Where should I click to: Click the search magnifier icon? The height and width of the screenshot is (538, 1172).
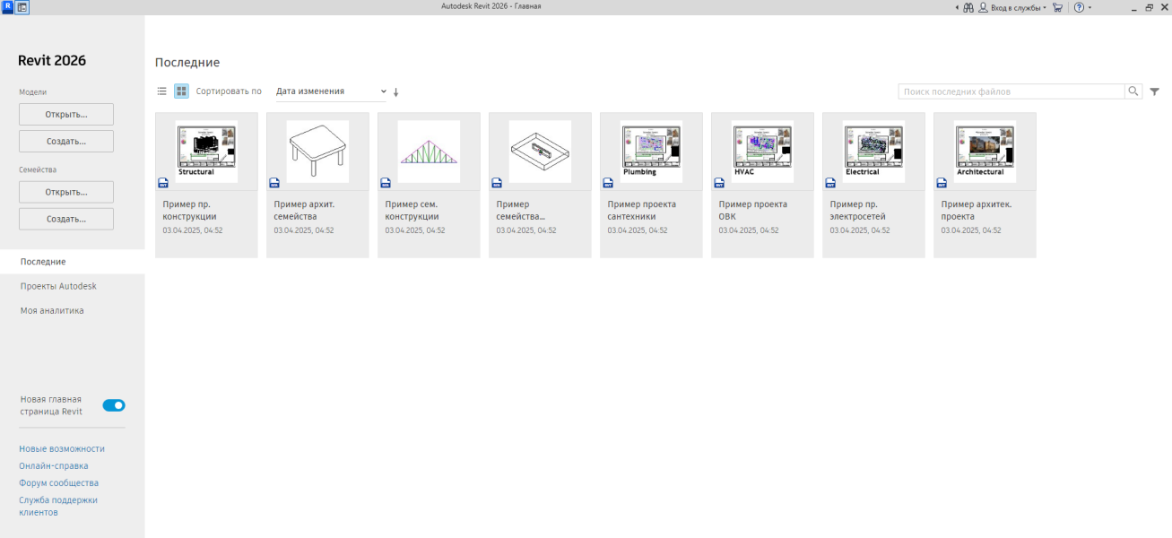pos(1133,91)
